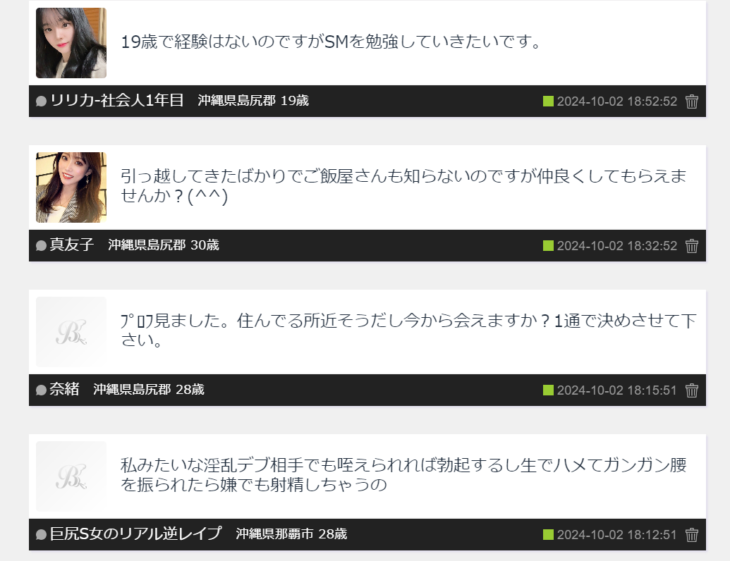Click speech bubble icon beside リリカ-社会人1年目
730x561 pixels.
41,101
